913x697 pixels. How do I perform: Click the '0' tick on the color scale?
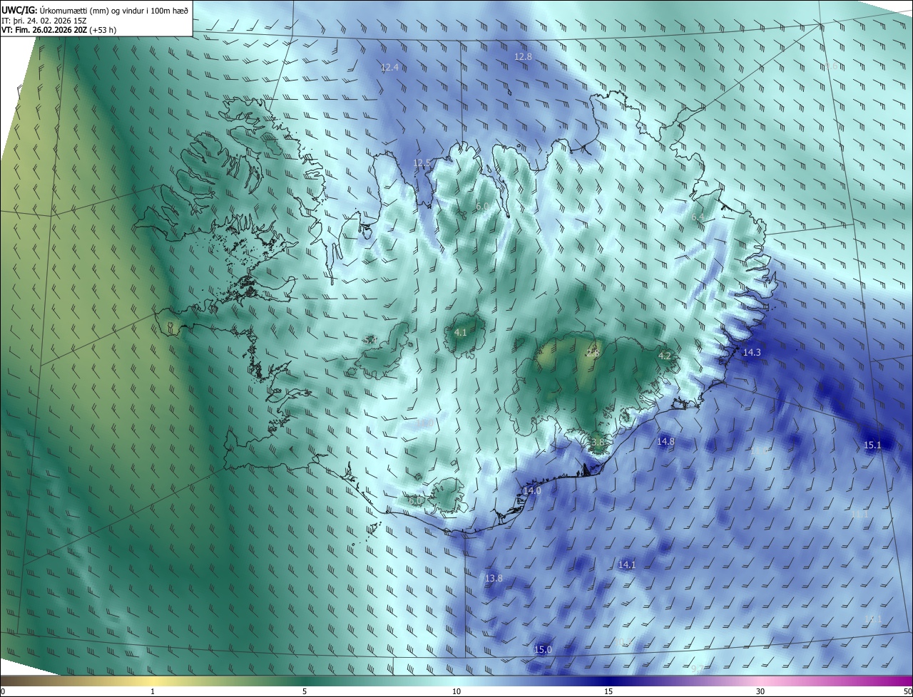tap(3, 691)
